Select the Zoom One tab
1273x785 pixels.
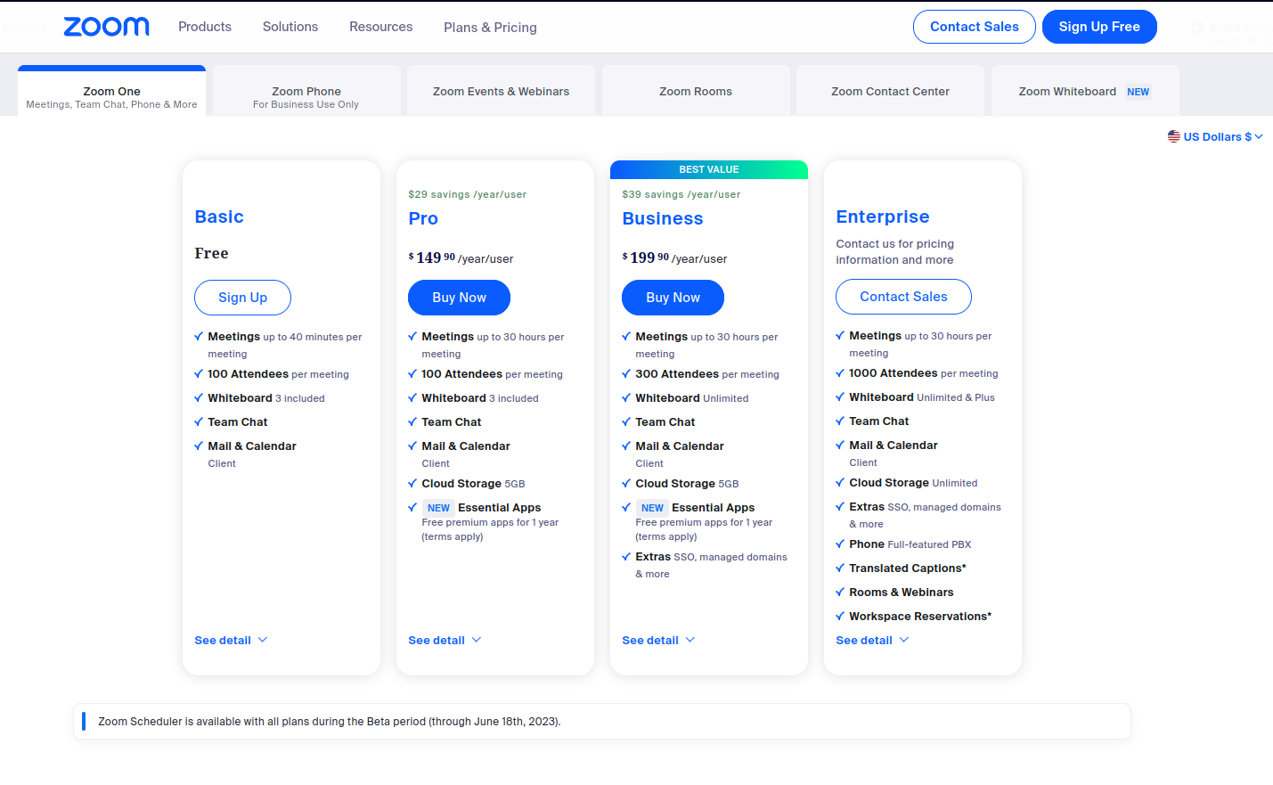coord(111,91)
